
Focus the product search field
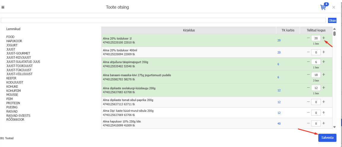pyautogui.click(x=163, y=20)
